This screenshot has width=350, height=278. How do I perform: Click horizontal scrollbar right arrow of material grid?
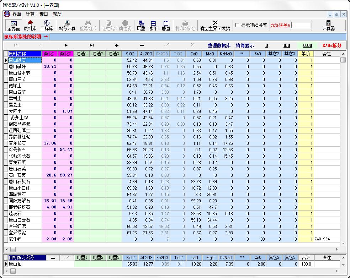[x=337, y=249]
